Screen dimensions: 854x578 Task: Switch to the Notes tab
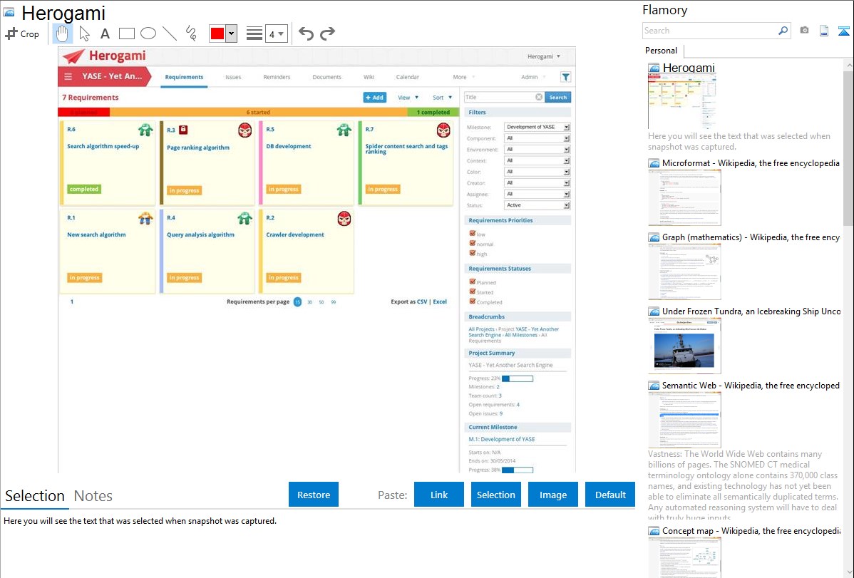(93, 496)
